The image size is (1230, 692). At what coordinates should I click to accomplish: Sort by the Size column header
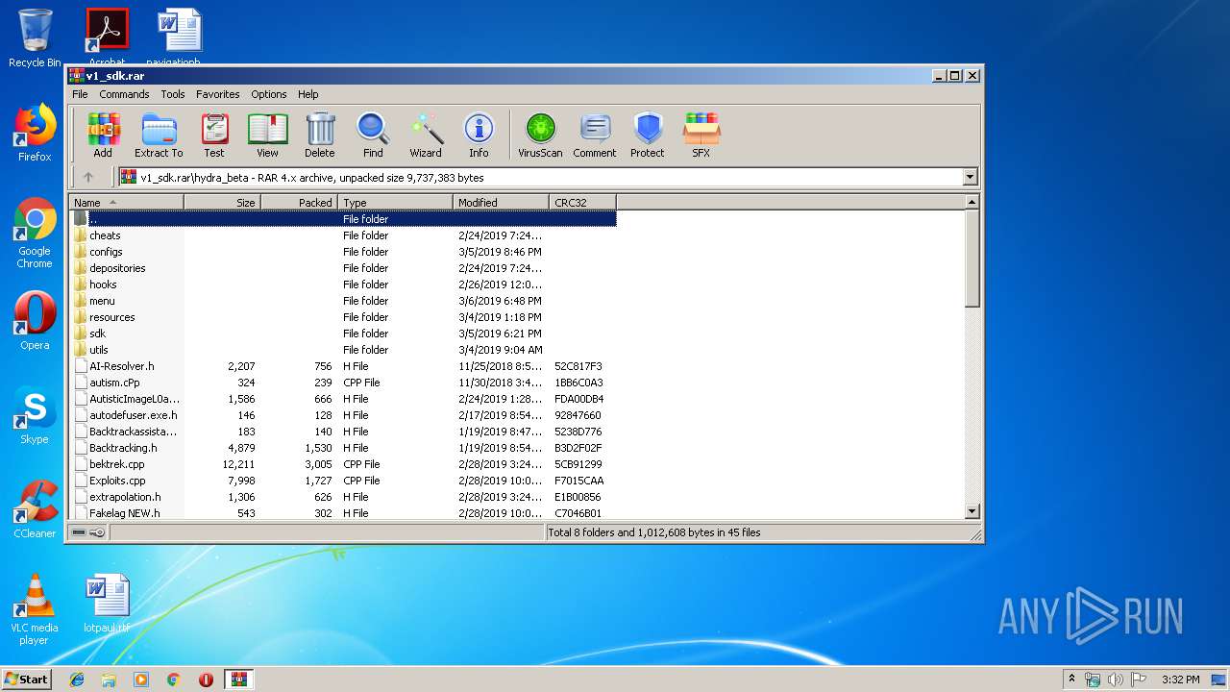point(222,202)
